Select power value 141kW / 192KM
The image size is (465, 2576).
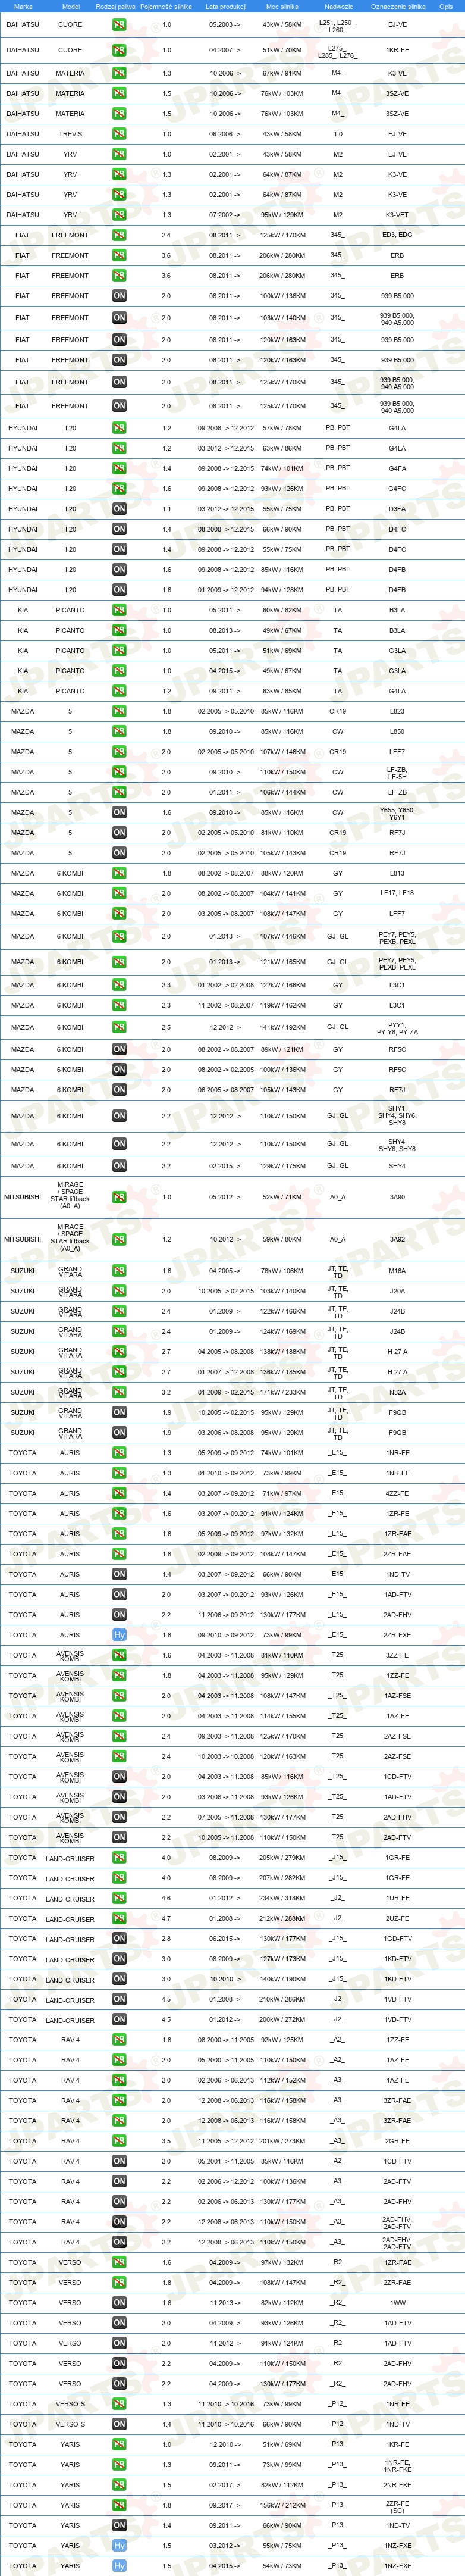pyautogui.click(x=281, y=1027)
